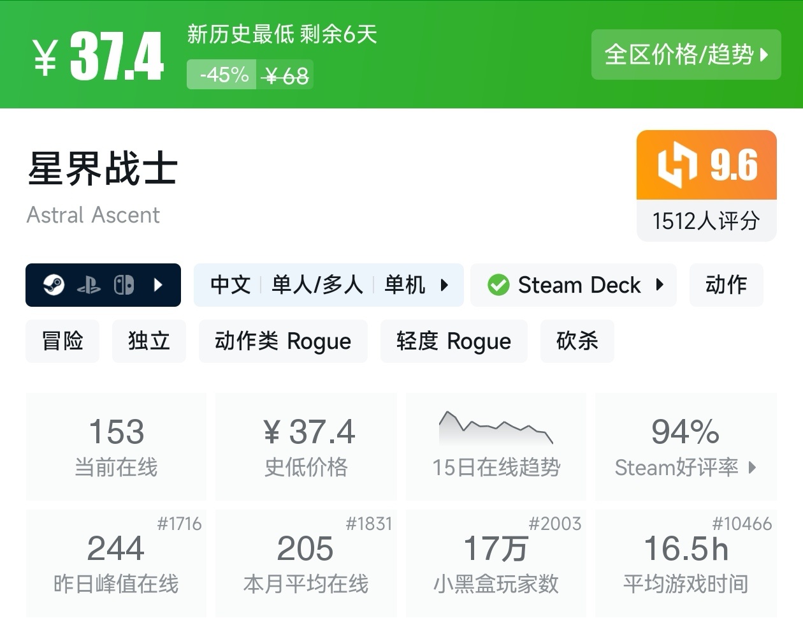Expand the platform list arrow
The width and height of the screenshot is (803, 618).
click(x=158, y=285)
